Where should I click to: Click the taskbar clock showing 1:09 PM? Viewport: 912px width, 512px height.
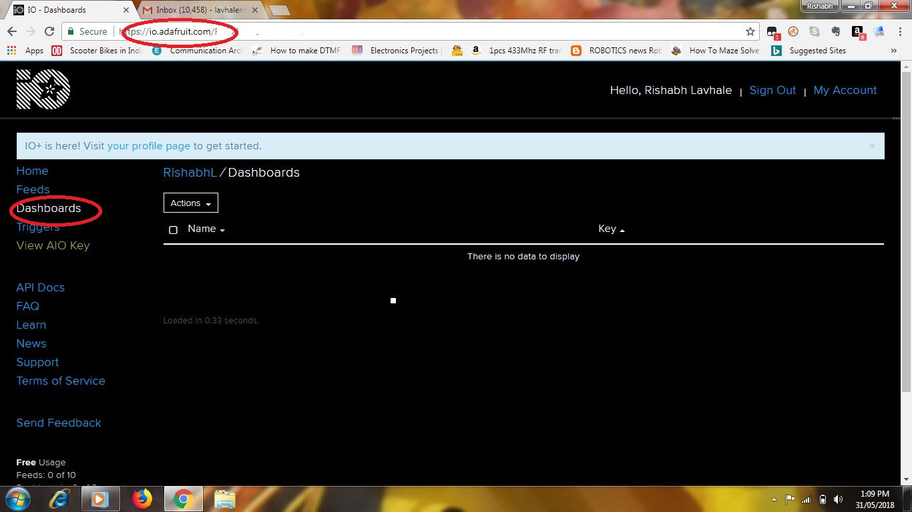click(875, 499)
